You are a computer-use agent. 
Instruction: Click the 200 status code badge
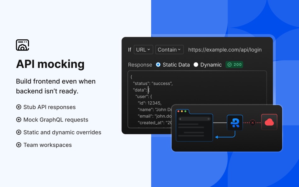pyautogui.click(x=234, y=65)
